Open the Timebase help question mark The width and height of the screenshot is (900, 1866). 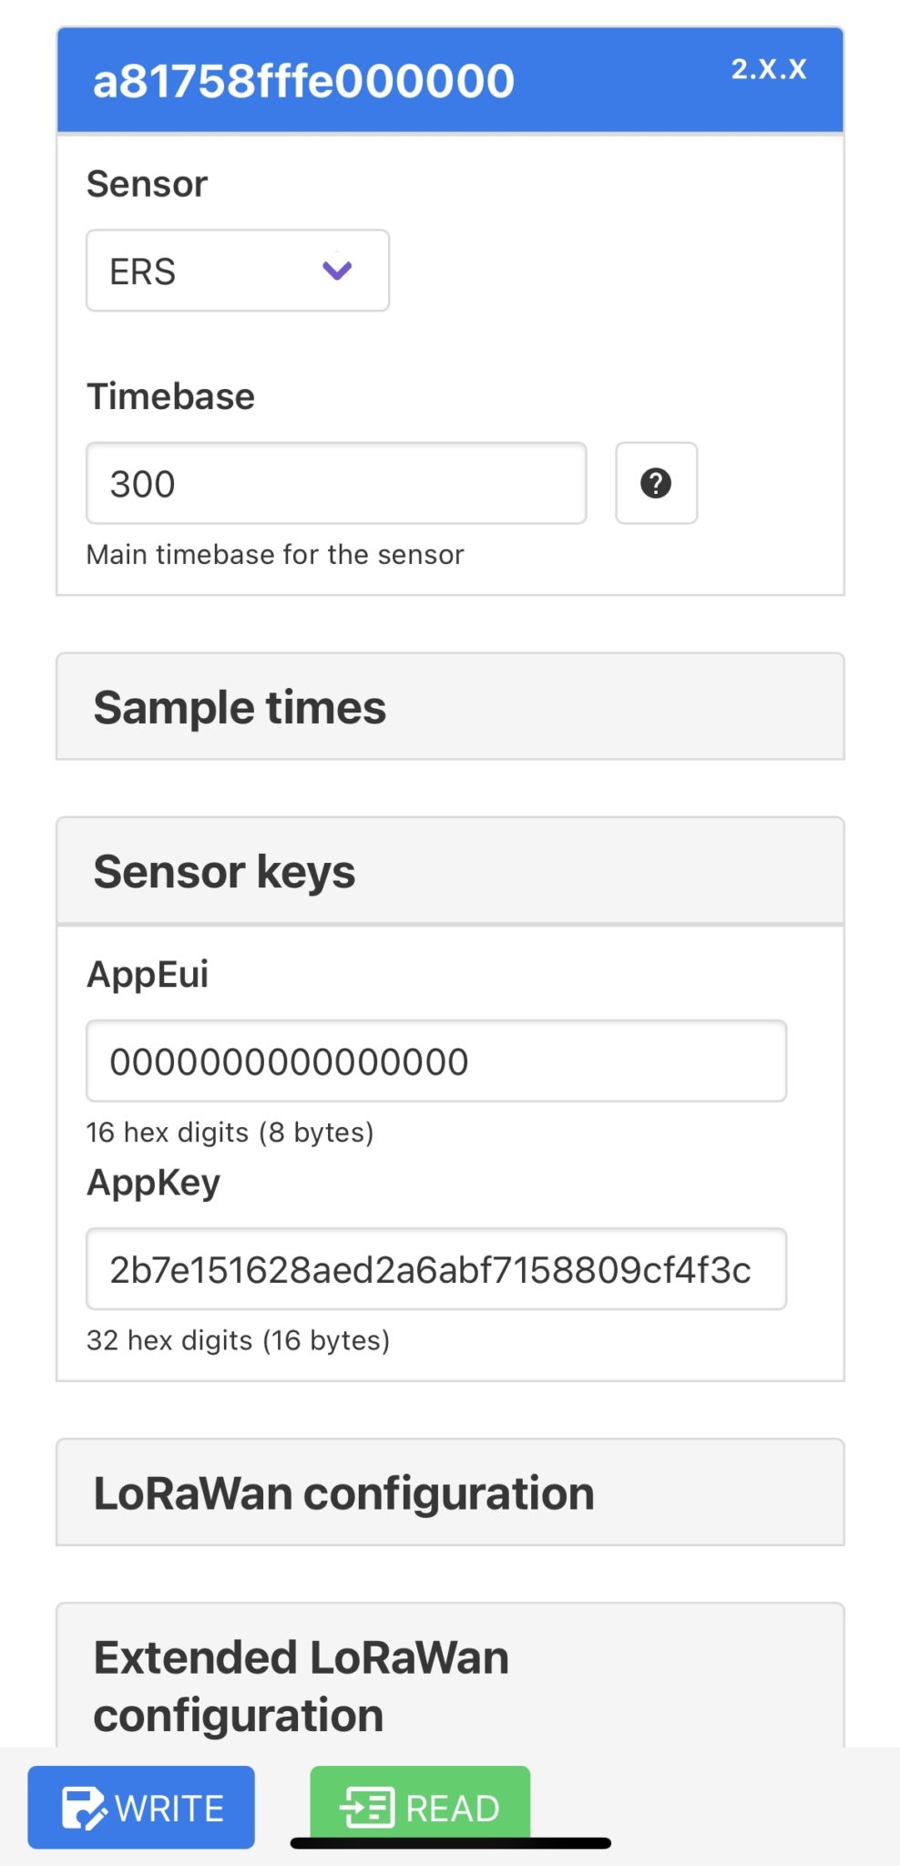click(x=656, y=483)
